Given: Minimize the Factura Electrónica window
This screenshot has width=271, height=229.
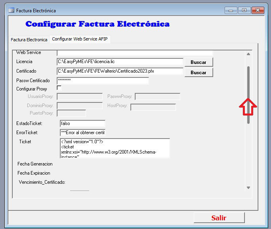Looking at the screenshot, I should (231, 10).
